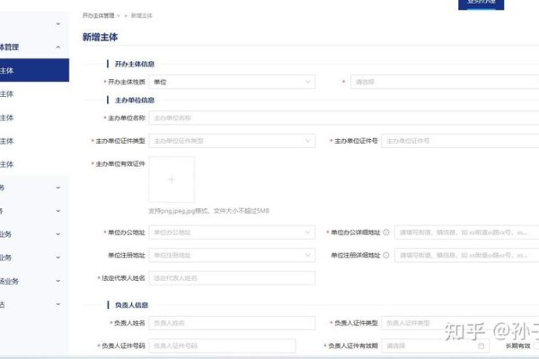Collapse the 体管理 sidebar group chevron
The height and width of the screenshot is (359, 539).
click(58, 47)
